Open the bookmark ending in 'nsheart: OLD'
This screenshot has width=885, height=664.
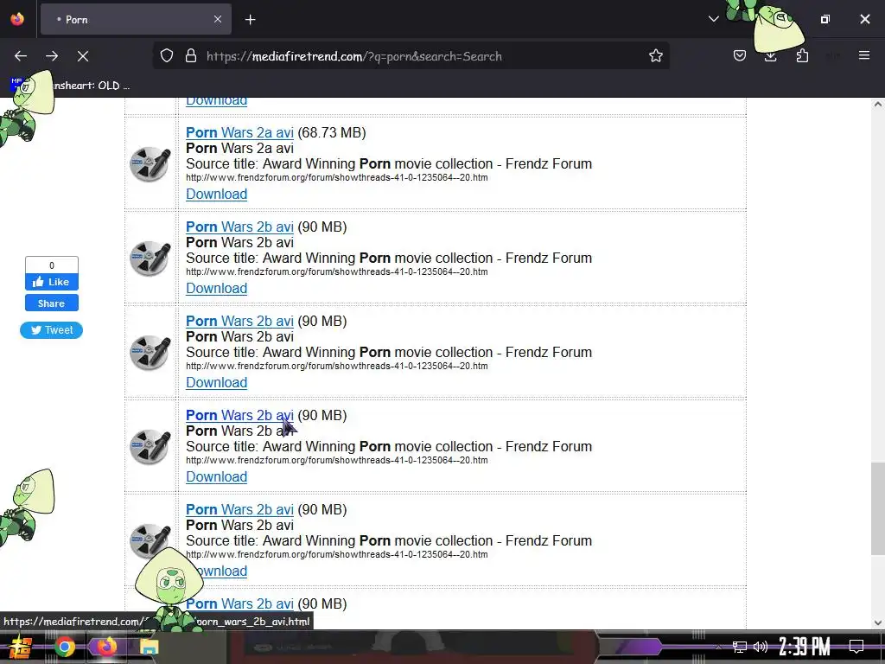click(x=71, y=86)
